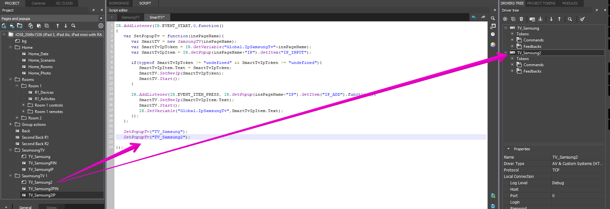
Task: Open the PROJECT TOKENS tab
Action: point(541,3)
